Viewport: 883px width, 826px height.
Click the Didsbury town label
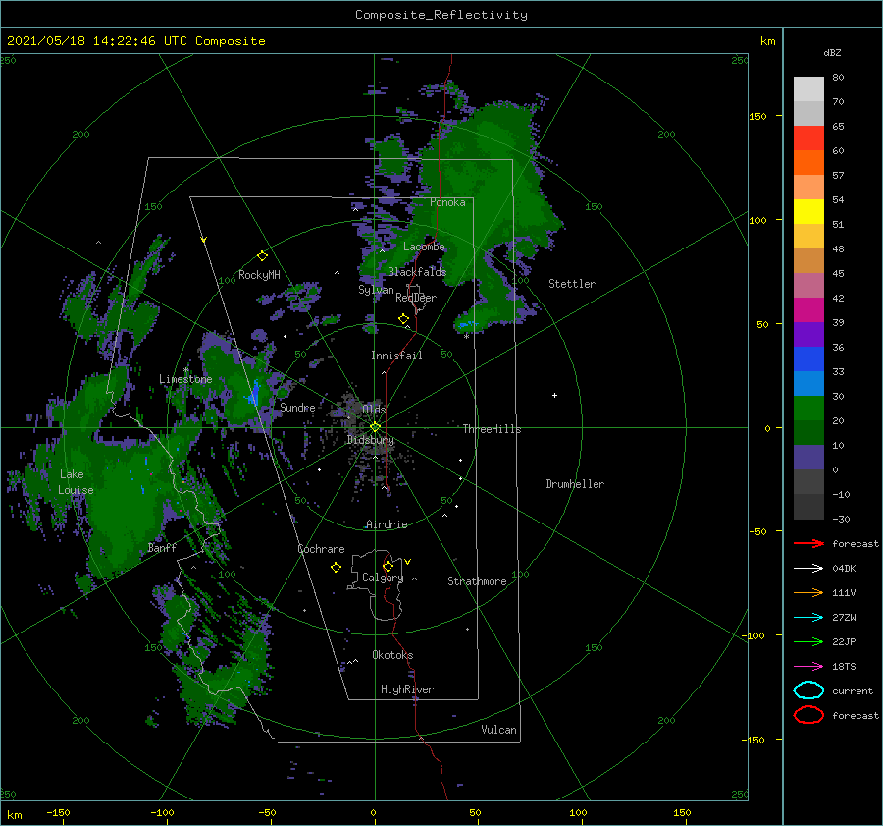click(371, 440)
